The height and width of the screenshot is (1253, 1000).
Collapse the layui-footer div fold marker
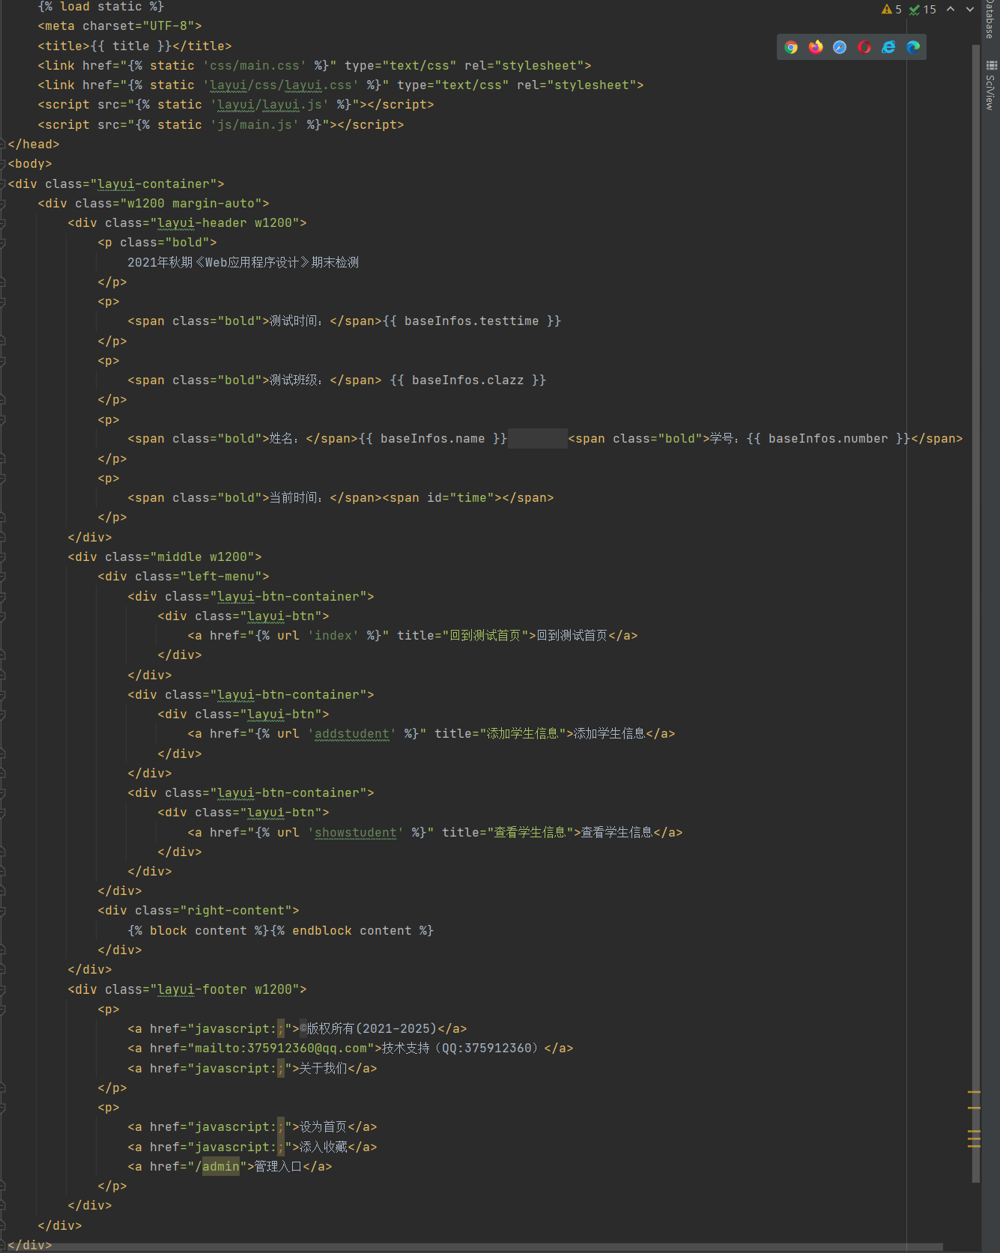(3, 989)
